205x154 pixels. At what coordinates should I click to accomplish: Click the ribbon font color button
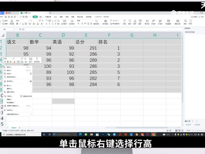point(38,24)
